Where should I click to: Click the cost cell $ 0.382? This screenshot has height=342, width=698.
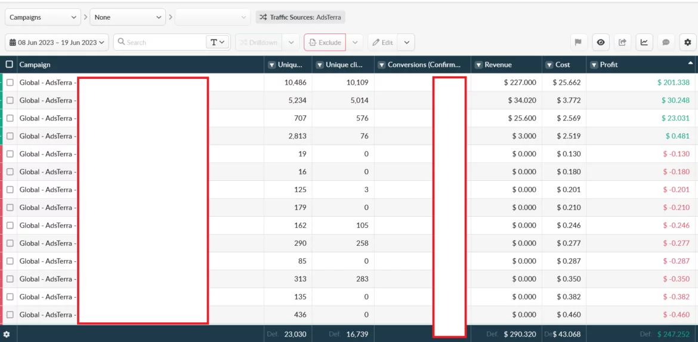point(569,297)
